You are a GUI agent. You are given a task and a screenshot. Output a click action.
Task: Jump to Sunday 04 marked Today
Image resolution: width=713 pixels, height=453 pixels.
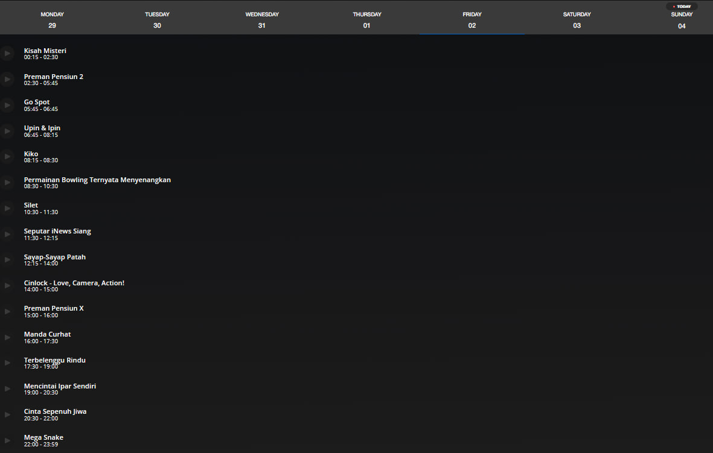click(x=682, y=20)
